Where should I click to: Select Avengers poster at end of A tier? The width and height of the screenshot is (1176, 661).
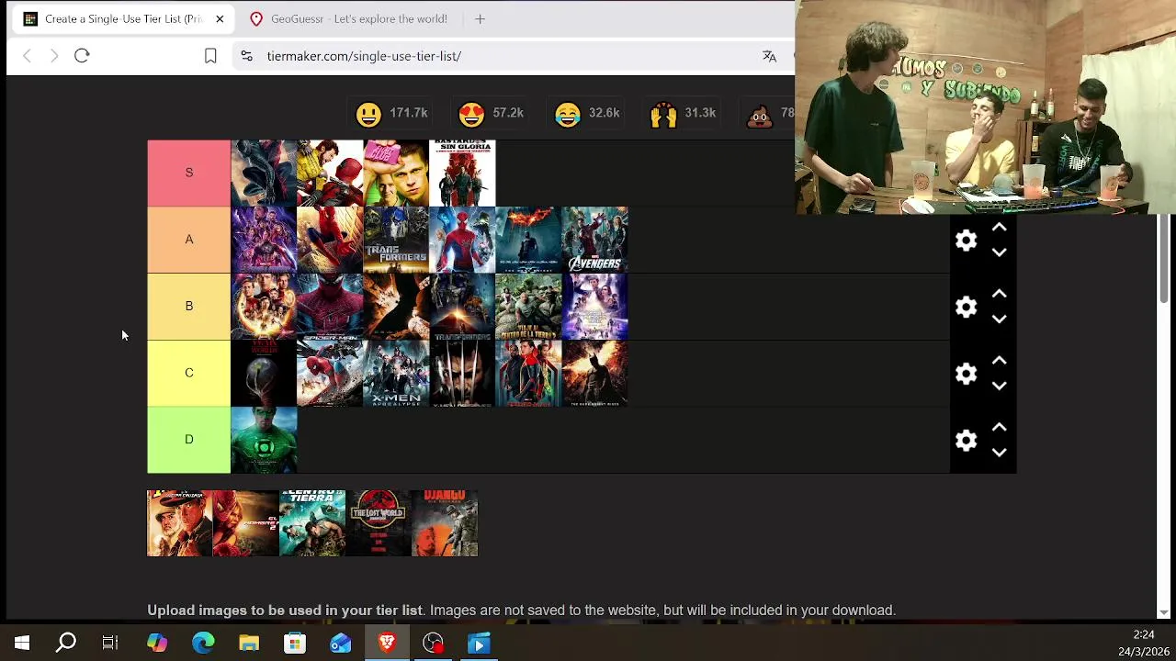594,240
